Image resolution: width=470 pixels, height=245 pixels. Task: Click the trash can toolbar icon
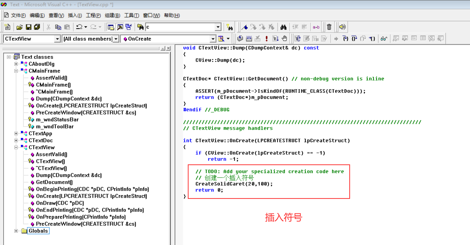point(329,27)
